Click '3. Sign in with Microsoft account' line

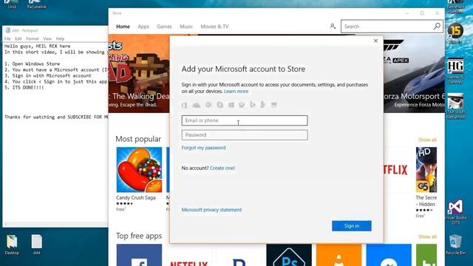(47, 75)
